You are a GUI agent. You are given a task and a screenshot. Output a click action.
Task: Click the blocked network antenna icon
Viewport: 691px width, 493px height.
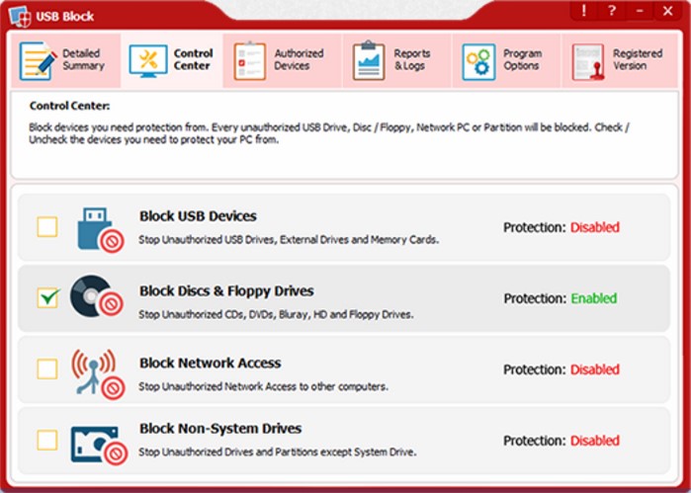[x=98, y=373]
